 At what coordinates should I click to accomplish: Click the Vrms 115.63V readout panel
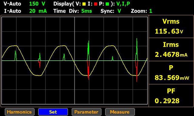click(171, 27)
